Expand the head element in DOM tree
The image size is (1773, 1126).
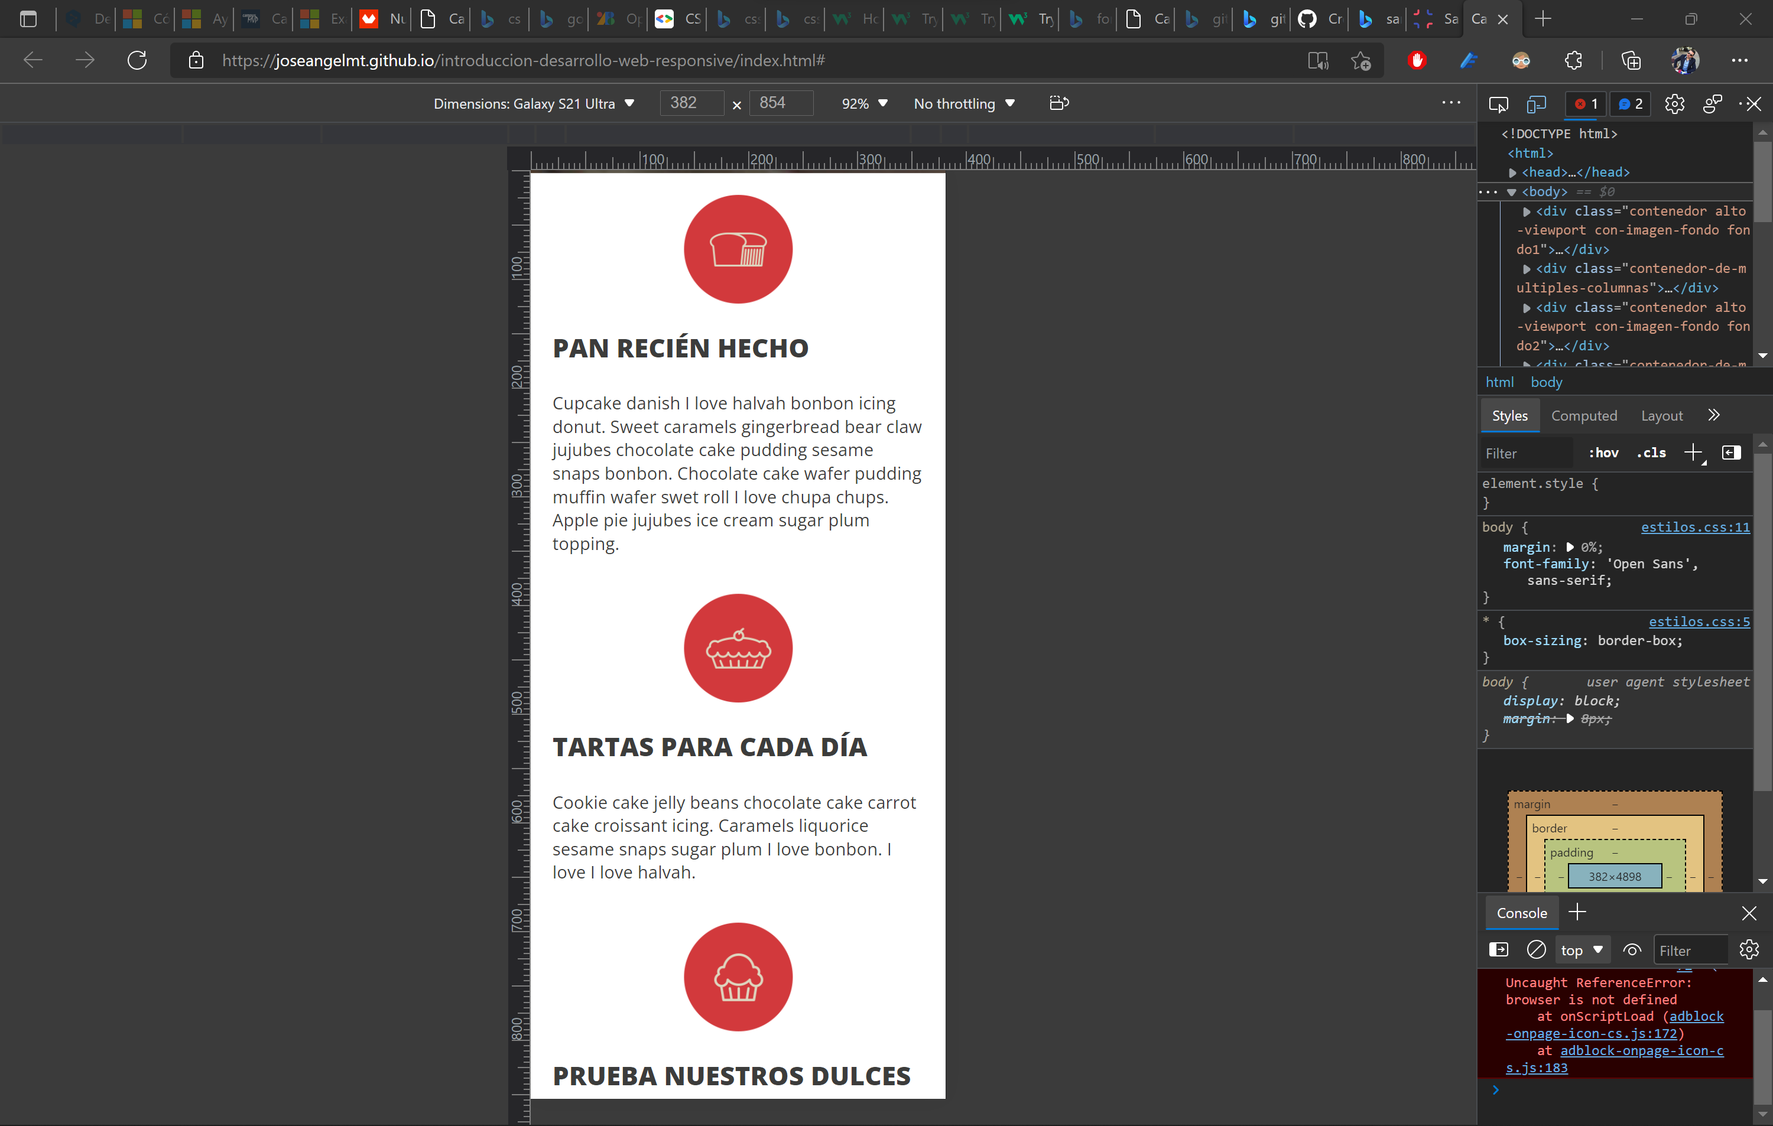[1512, 173]
